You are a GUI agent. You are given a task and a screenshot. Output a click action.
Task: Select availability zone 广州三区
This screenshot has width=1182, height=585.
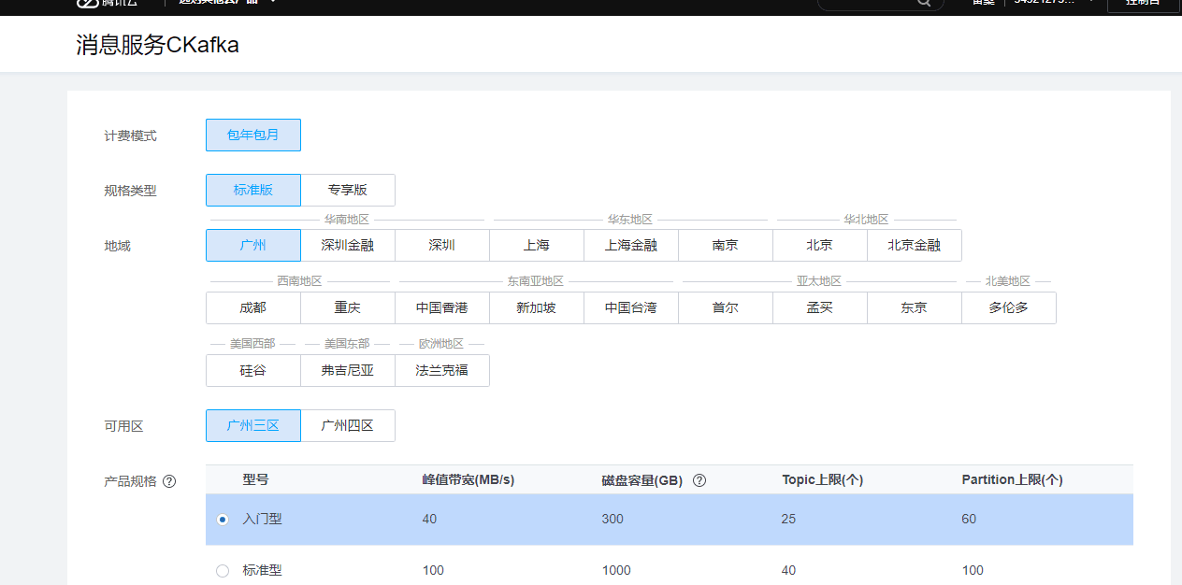click(x=253, y=425)
